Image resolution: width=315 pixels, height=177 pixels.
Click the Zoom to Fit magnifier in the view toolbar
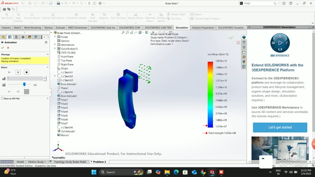[123, 32]
